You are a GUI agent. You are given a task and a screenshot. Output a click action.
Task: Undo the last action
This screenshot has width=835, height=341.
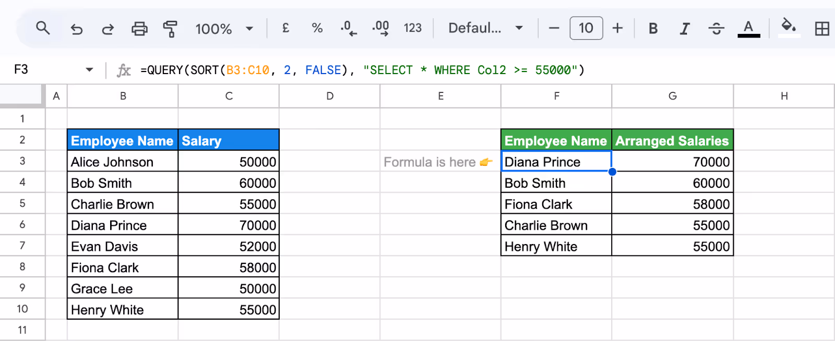tap(77, 29)
